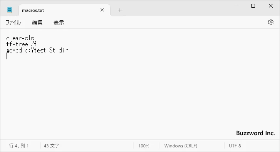Open the 表示 menu
The image size is (280, 152).
pos(59,23)
